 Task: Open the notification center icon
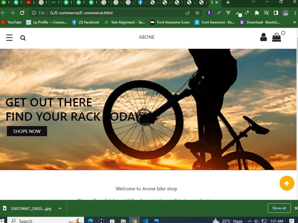292,221
